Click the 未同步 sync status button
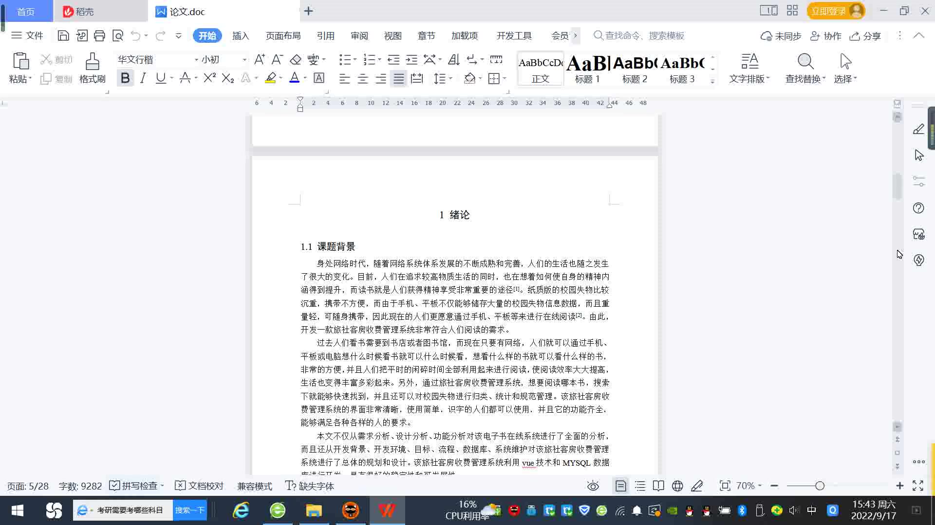This screenshot has height=525, width=935. (781, 36)
